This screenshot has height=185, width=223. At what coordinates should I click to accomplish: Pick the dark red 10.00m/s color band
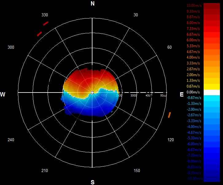pyautogui.click(x=212, y=6)
